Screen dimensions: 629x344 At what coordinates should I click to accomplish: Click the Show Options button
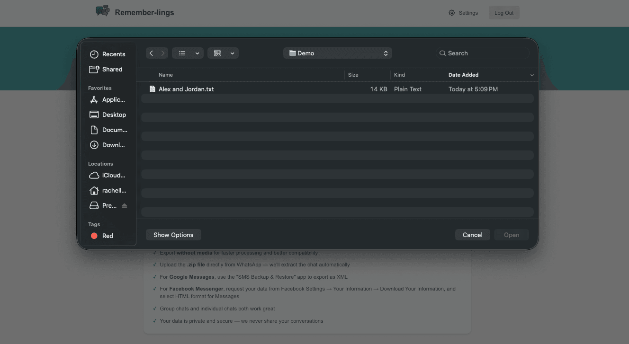click(173, 235)
